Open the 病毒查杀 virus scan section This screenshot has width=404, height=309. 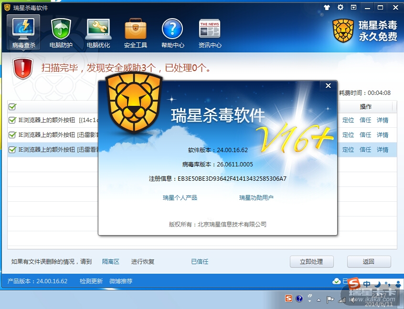[23, 32]
